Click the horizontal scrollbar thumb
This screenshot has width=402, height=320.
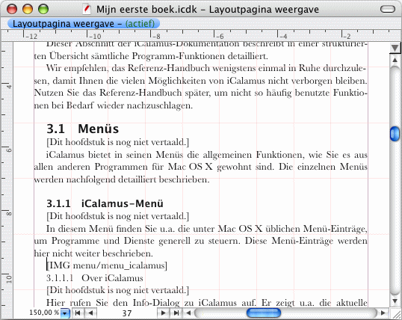point(264,313)
